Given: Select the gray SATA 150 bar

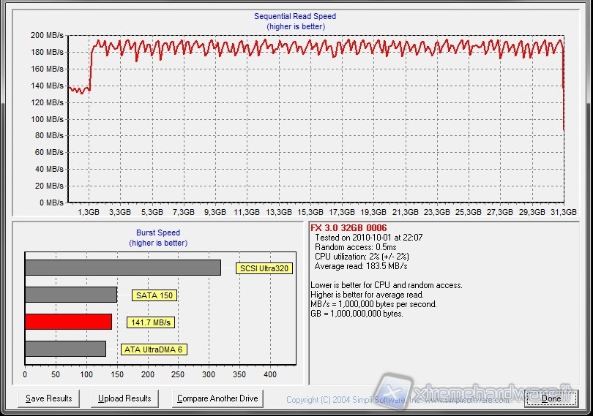Looking at the screenshot, I should tap(70, 295).
